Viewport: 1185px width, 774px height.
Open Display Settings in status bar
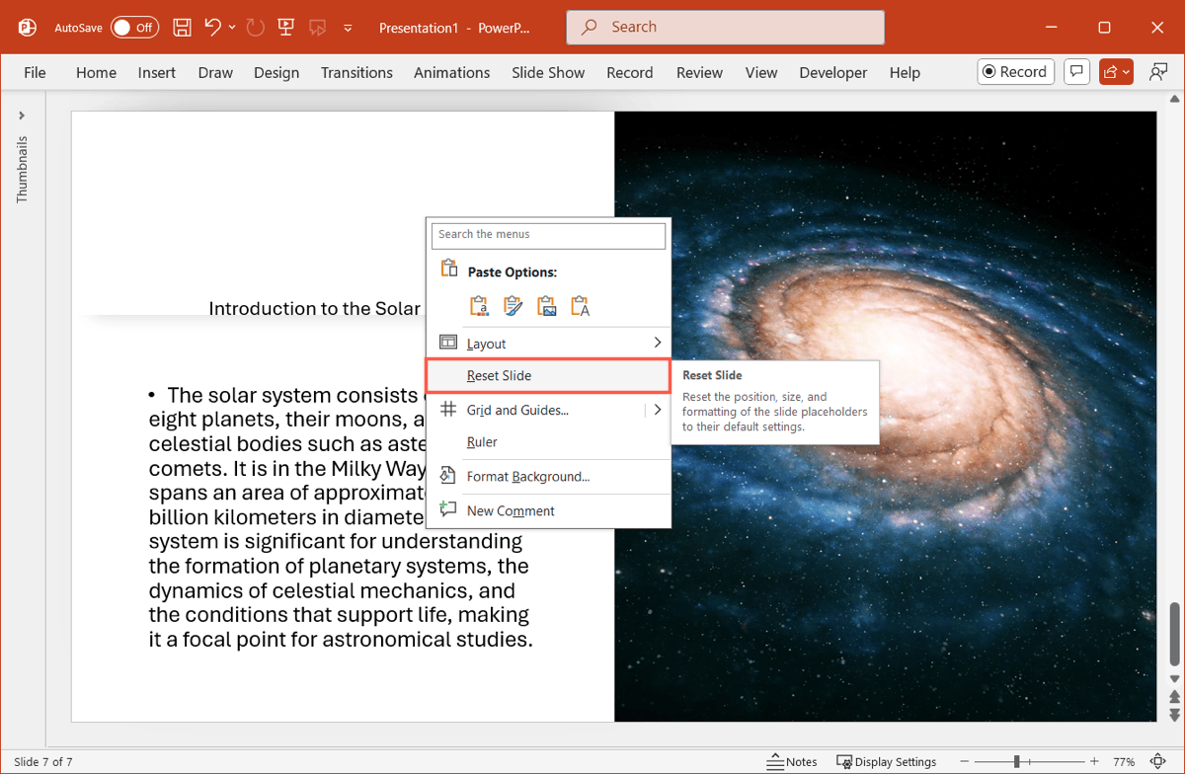tap(886, 762)
